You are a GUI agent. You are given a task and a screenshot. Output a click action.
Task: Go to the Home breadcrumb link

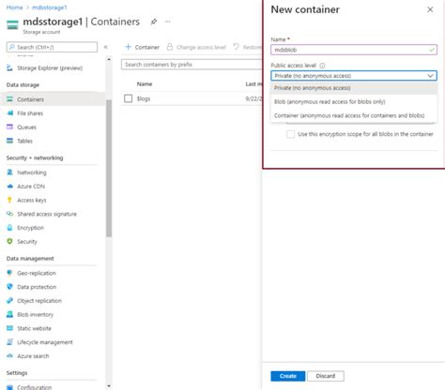pyautogui.click(x=15, y=7)
